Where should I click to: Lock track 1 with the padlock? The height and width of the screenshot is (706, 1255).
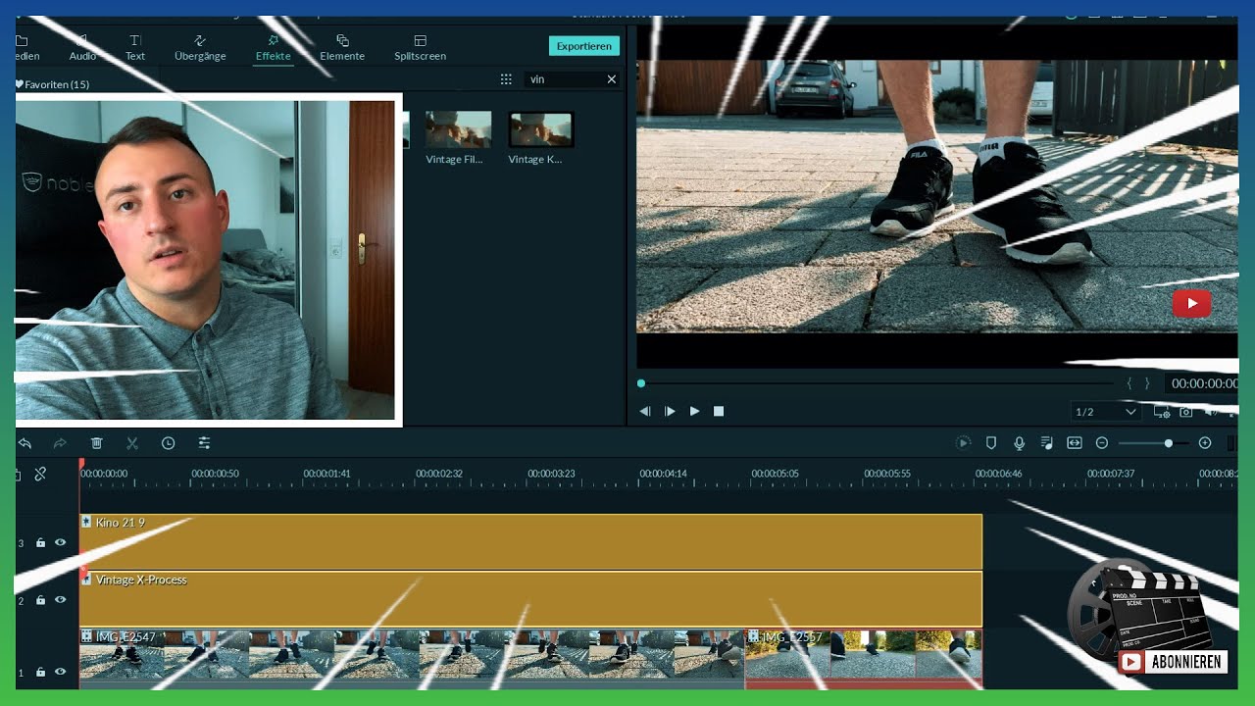coord(40,672)
